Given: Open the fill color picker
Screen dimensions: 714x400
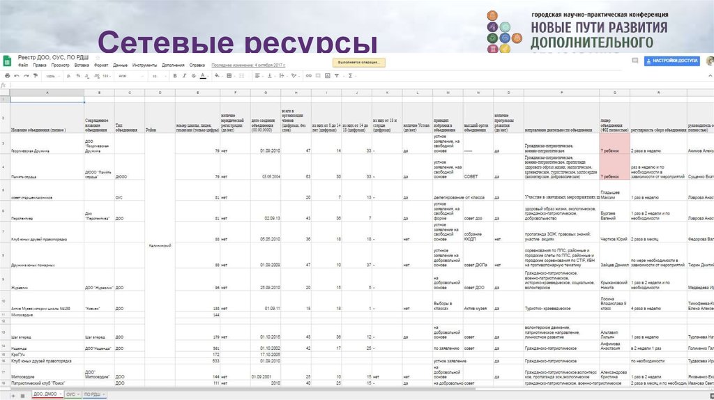Looking at the screenshot, I should (218, 76).
